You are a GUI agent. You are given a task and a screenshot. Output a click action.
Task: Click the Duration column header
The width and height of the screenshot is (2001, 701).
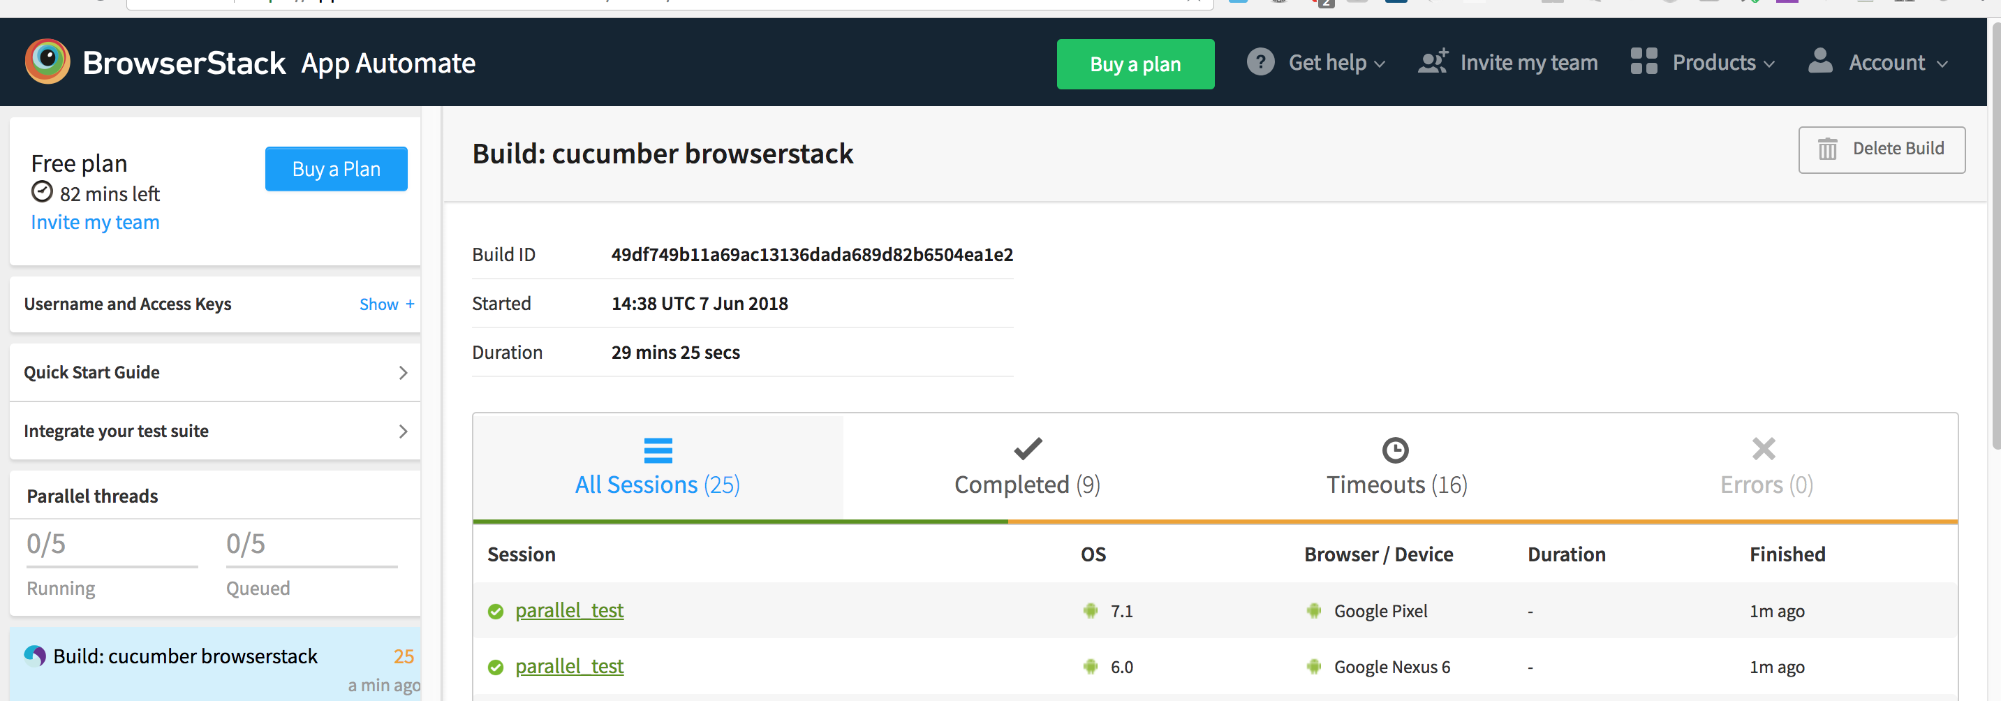1566,555
